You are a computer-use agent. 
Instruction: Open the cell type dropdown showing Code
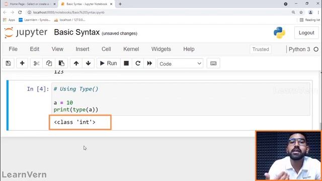[180, 64]
